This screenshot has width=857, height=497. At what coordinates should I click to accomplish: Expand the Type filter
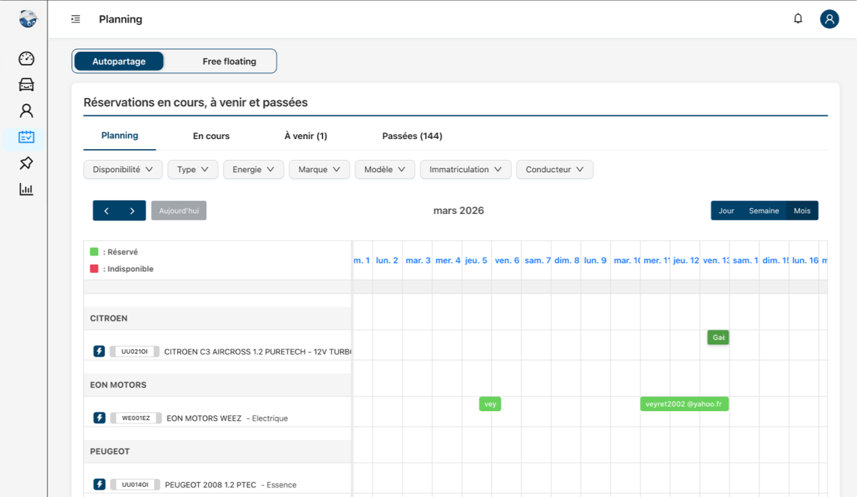tap(193, 169)
